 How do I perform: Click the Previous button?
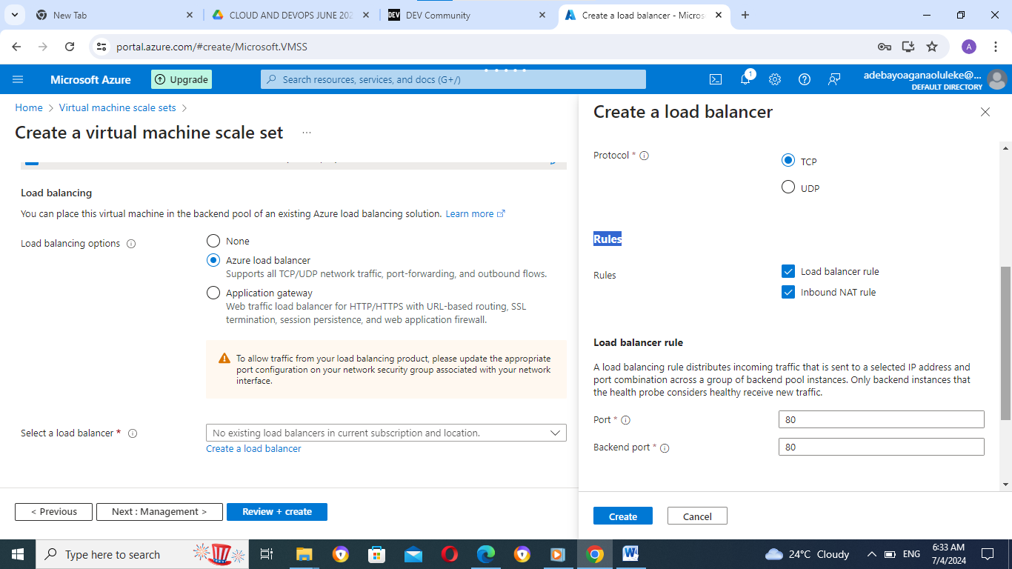[x=53, y=512]
